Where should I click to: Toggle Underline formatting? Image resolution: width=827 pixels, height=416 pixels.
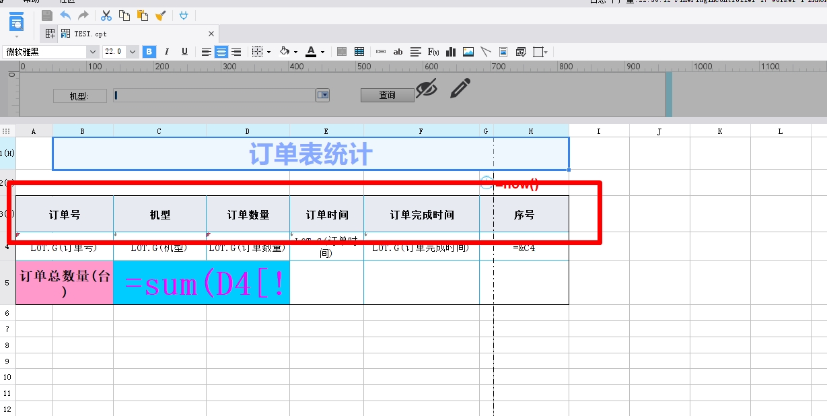click(x=184, y=52)
